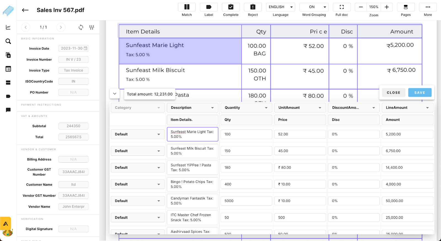Edit the quantity cell showing 5000
Viewport: 441px width, 241px height.
(246, 201)
